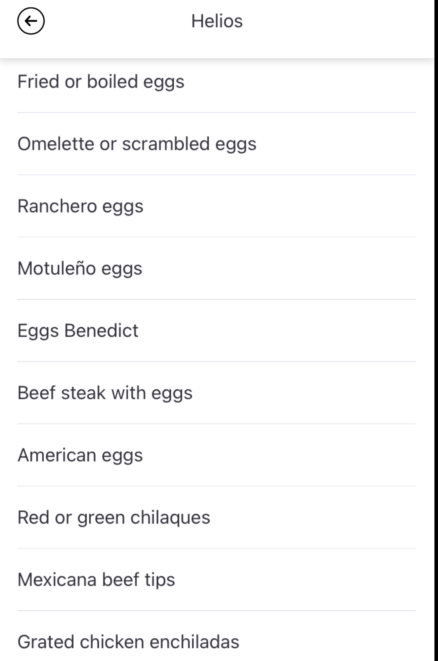Viewport: 438px width, 661px height.
Task: Return to previous screen via circled arrow
Action: (x=31, y=21)
